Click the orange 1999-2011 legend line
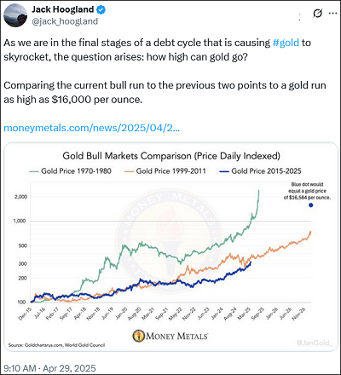The image size is (341, 375). (x=129, y=171)
